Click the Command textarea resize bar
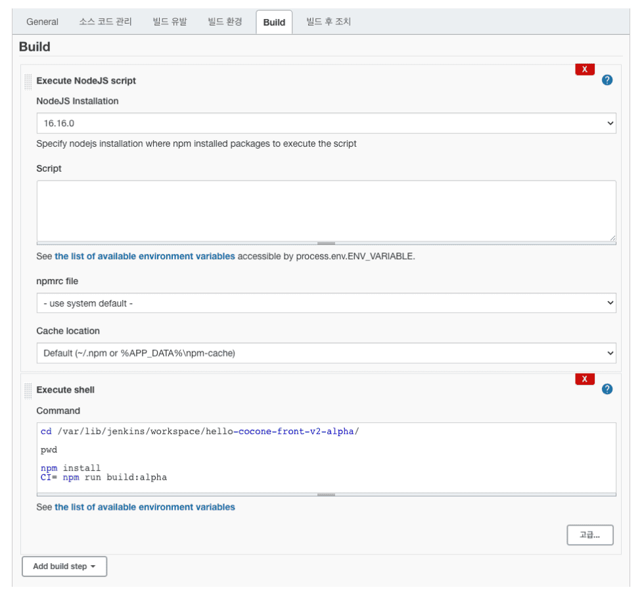The width and height of the screenshot is (644, 596). click(326, 495)
